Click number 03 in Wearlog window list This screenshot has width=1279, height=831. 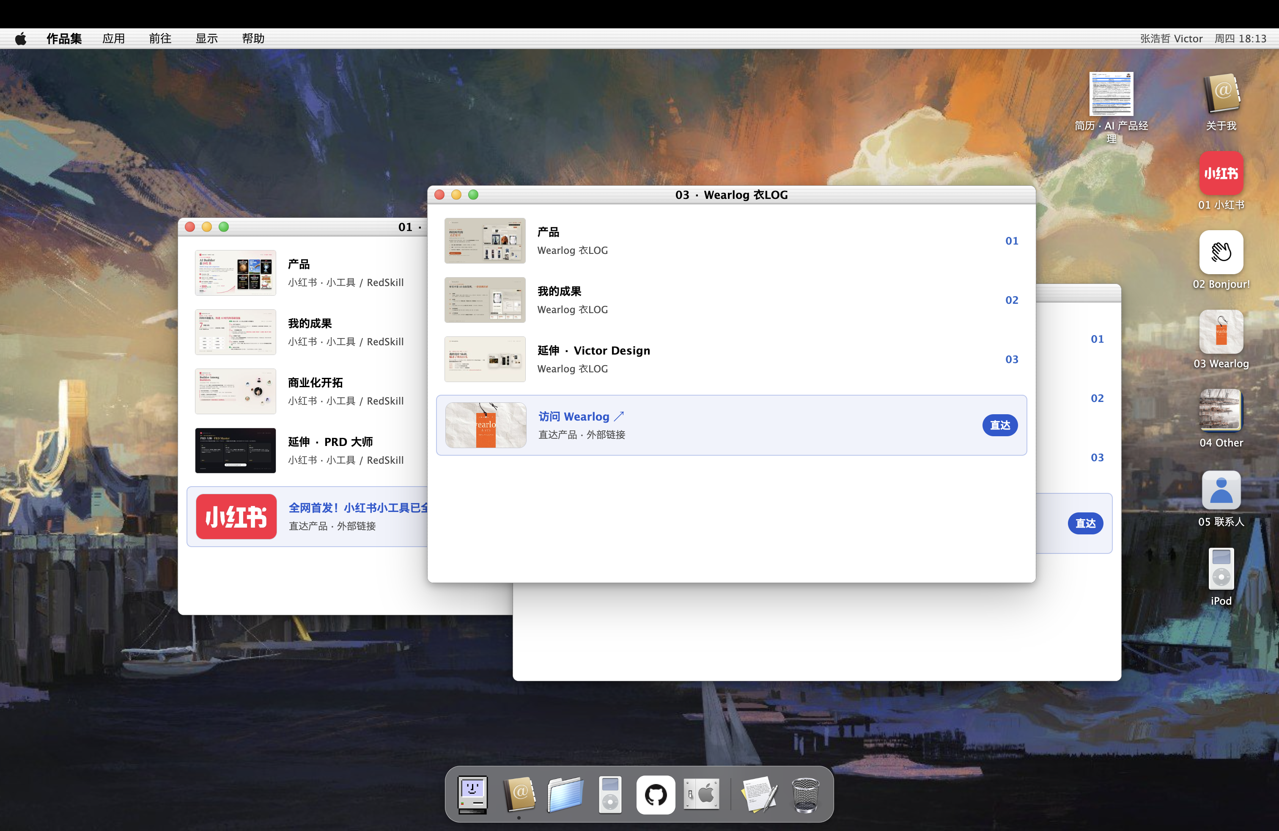(1011, 359)
